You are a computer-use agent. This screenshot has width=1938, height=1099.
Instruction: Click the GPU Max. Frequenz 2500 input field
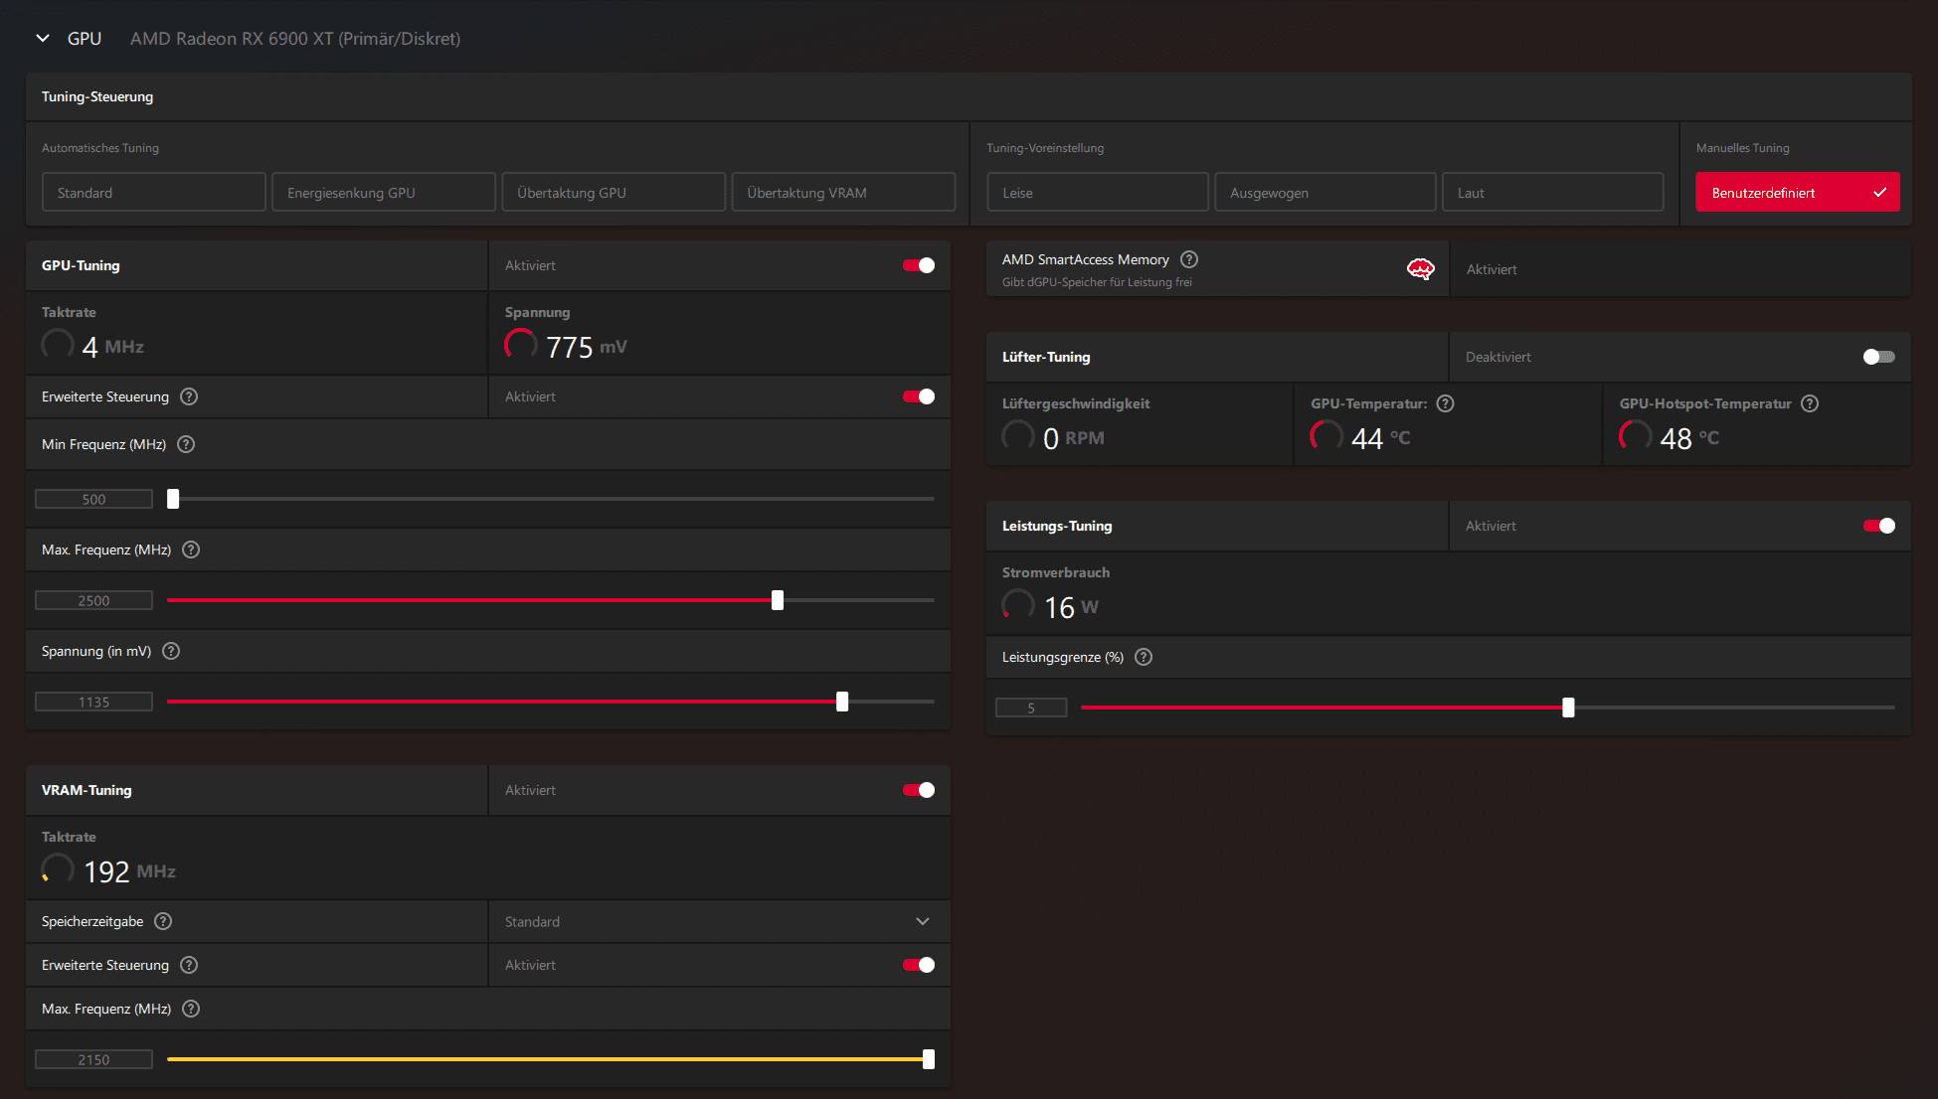[93, 600]
